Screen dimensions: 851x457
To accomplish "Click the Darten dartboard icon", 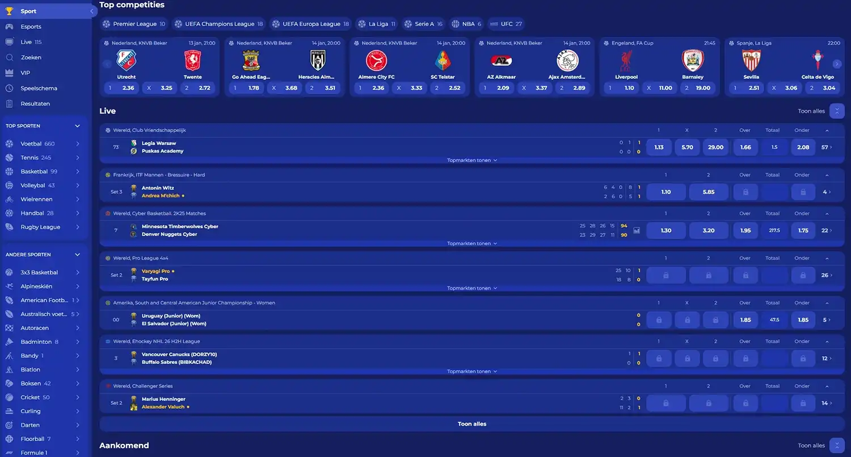I will pyautogui.click(x=9, y=425).
